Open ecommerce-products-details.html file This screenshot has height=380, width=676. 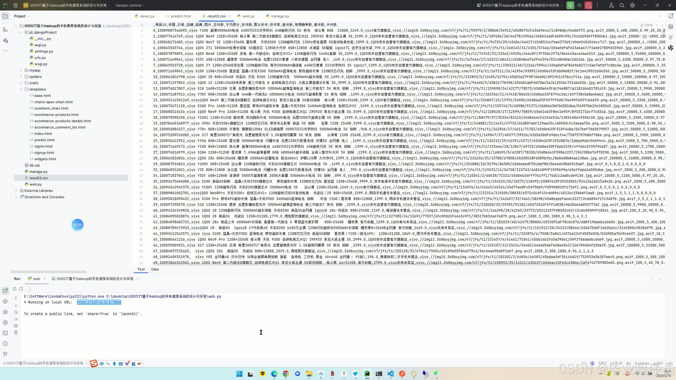coord(63,121)
